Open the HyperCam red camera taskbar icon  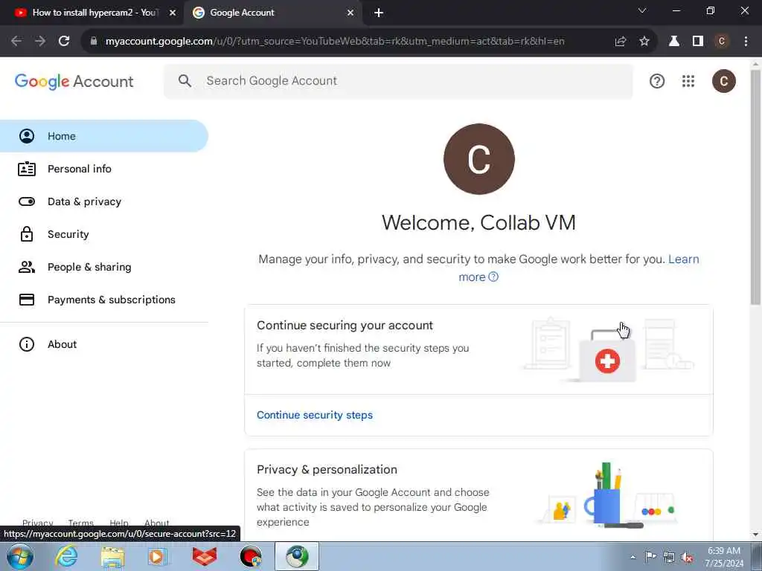251,557
